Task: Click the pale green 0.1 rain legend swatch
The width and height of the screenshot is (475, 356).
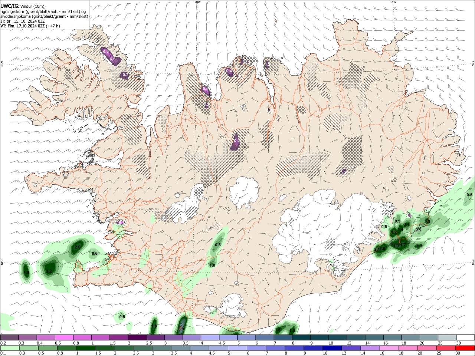Action: 9,348
